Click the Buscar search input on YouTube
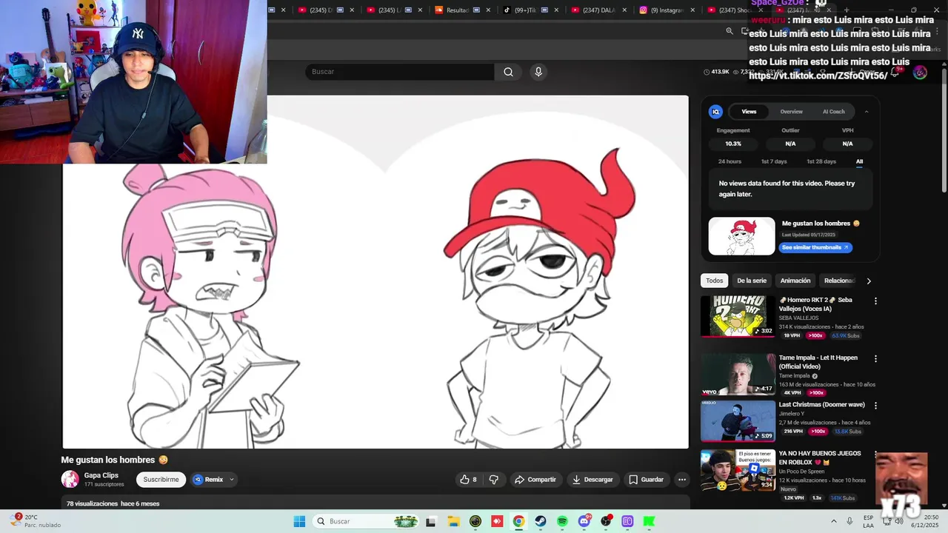948x533 pixels. coord(400,72)
